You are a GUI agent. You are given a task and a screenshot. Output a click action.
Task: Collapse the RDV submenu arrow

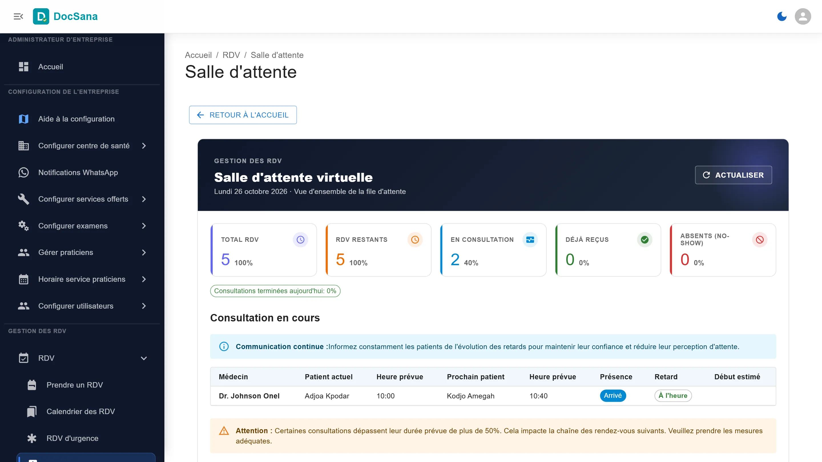pos(144,358)
